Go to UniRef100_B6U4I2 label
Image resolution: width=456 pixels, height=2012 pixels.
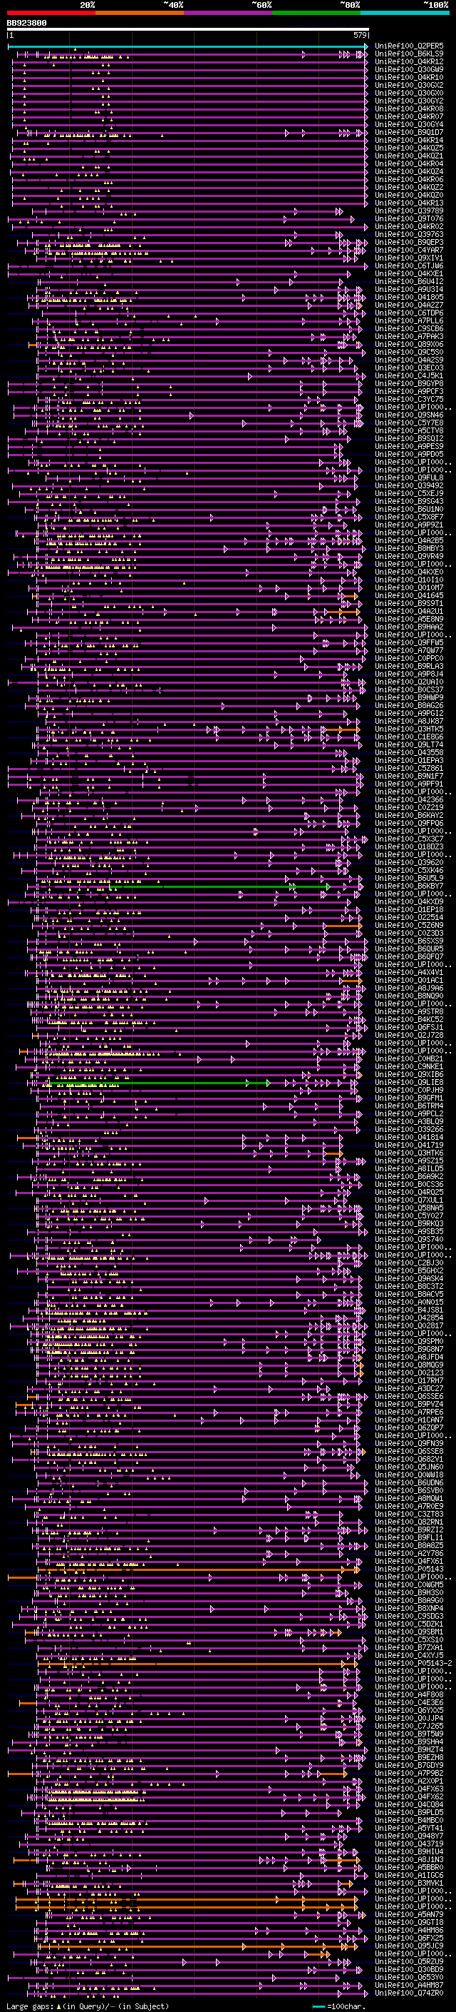pos(409,281)
